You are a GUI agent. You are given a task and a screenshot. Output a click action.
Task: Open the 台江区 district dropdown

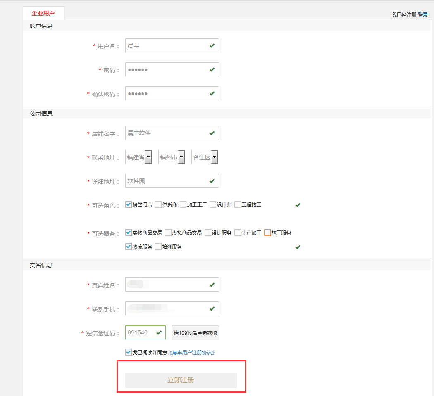click(214, 157)
